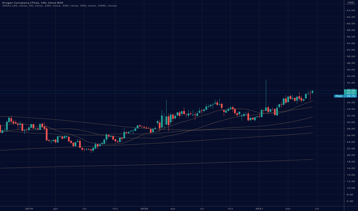Click the Post market price label
358x211 pixels.
click(345, 96)
